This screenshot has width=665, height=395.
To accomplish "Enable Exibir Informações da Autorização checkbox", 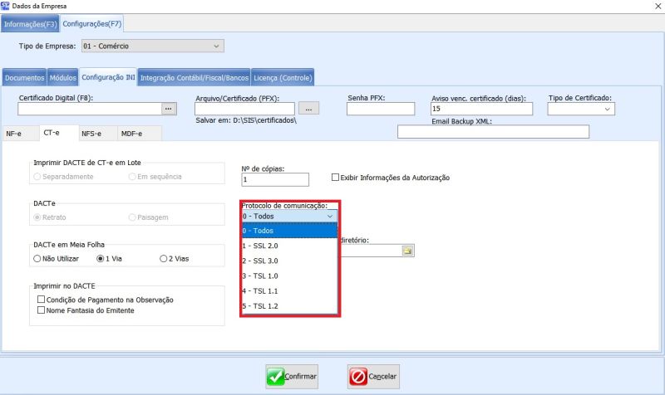I will coord(336,178).
